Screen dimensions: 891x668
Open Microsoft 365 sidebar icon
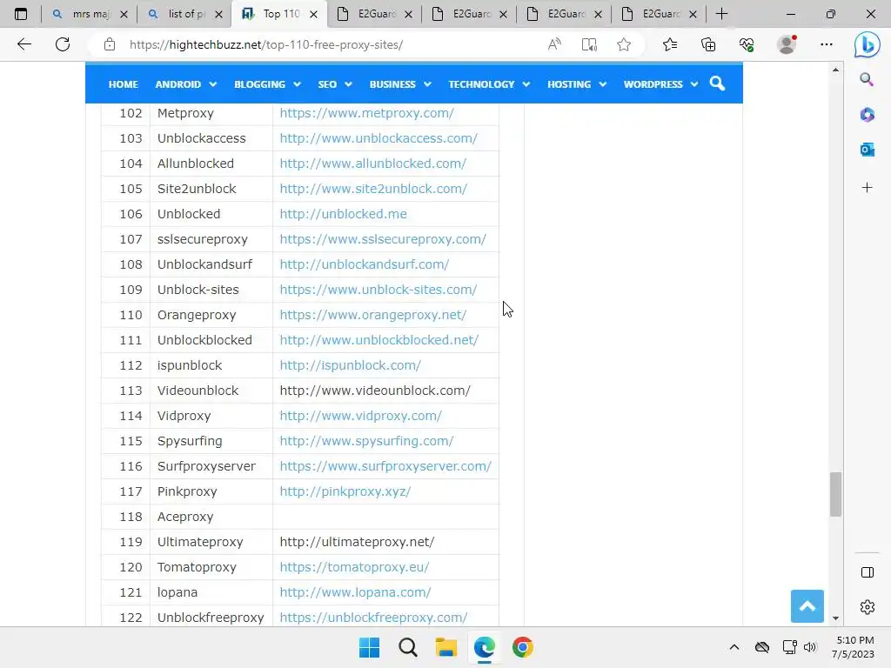867,115
